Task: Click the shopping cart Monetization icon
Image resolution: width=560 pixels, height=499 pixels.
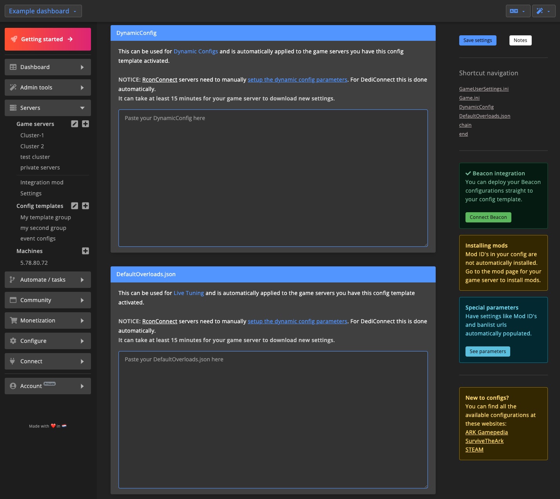Action: pos(13,320)
